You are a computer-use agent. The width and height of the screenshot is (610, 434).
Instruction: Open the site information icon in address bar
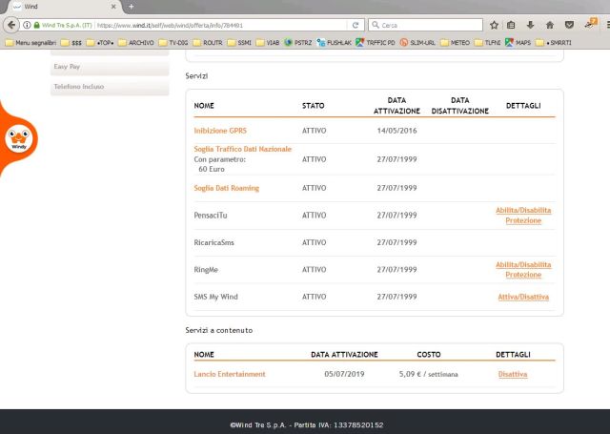(x=27, y=25)
